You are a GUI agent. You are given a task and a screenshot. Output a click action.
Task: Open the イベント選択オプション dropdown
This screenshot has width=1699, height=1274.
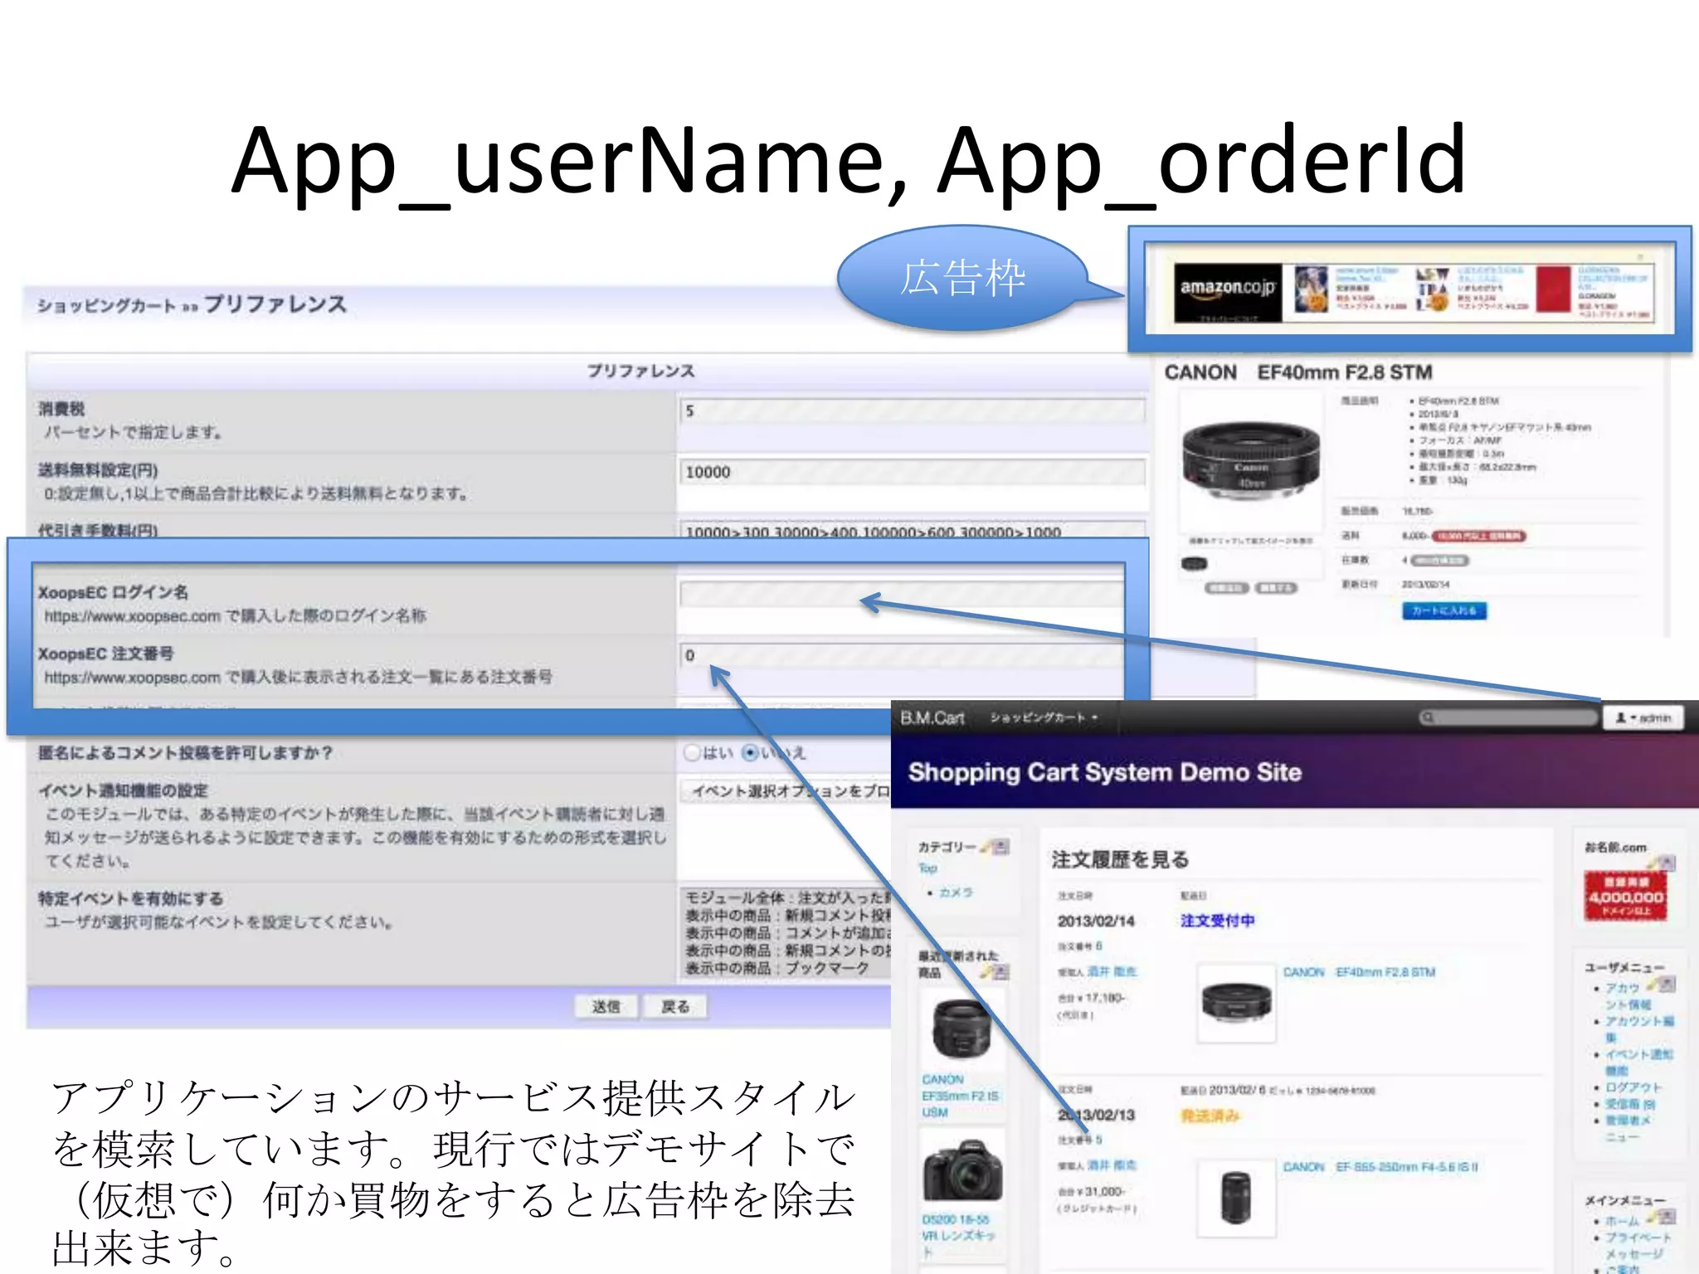pyautogui.click(x=788, y=790)
